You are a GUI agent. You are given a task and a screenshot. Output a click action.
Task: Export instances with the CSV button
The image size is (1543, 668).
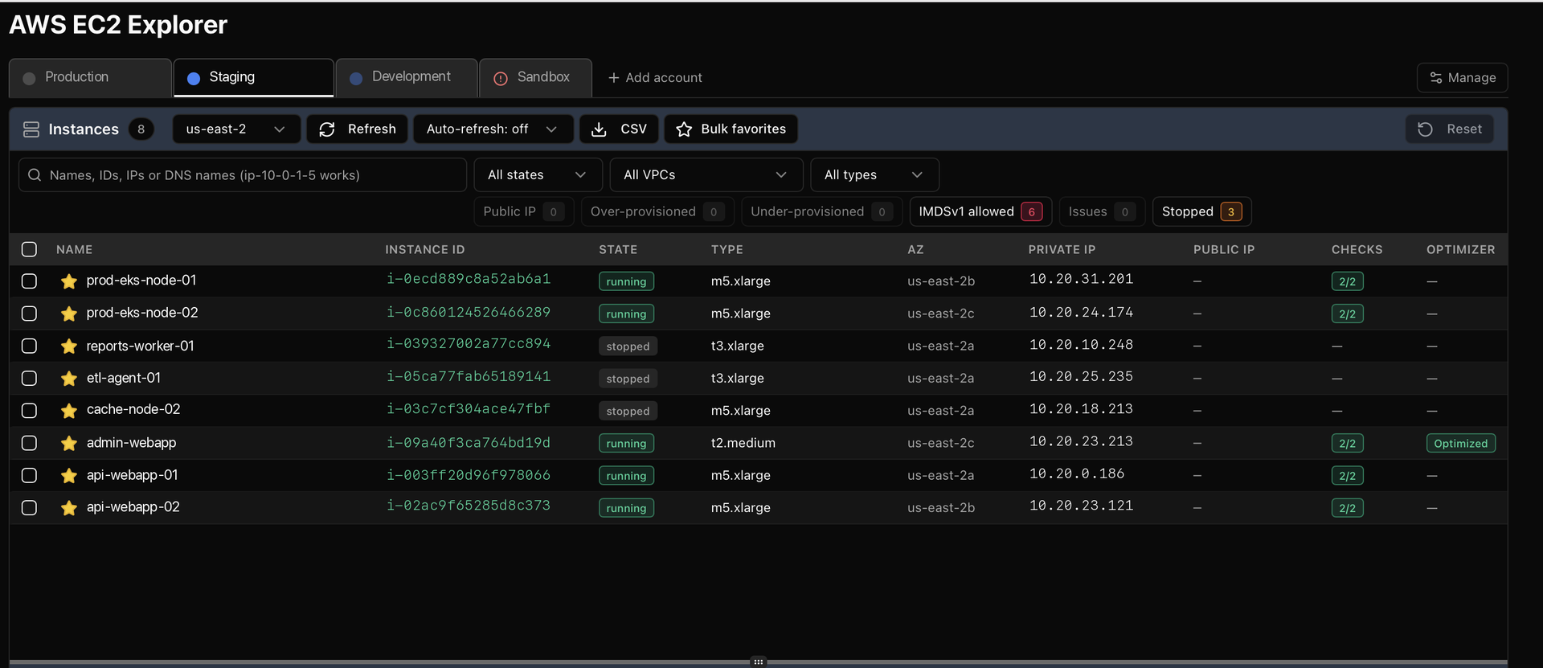(x=619, y=129)
